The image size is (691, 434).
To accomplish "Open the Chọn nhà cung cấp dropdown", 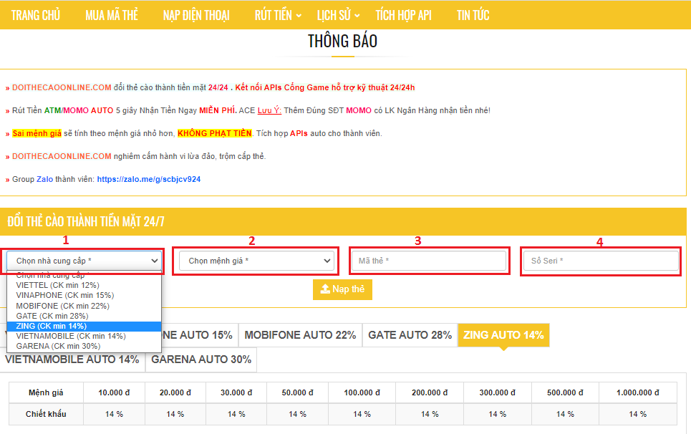I will 84,261.
